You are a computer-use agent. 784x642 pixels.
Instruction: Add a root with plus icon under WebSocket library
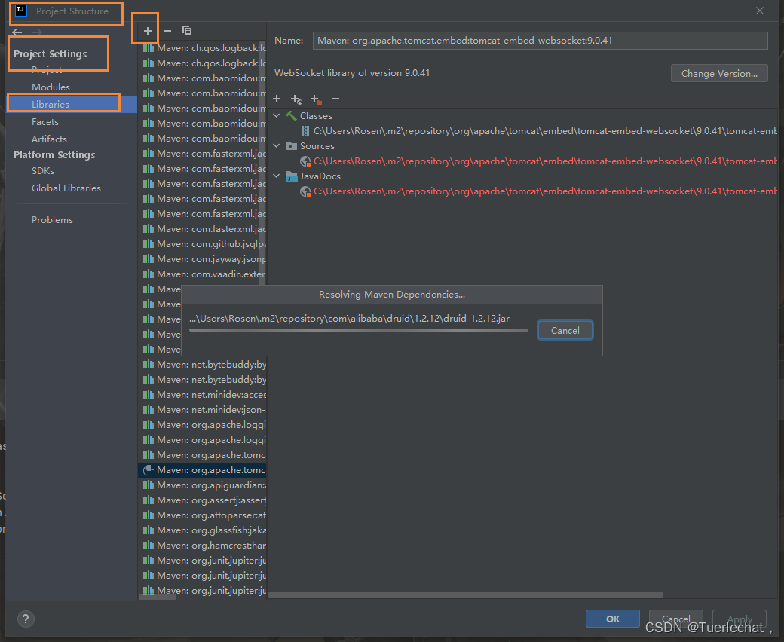pos(277,99)
